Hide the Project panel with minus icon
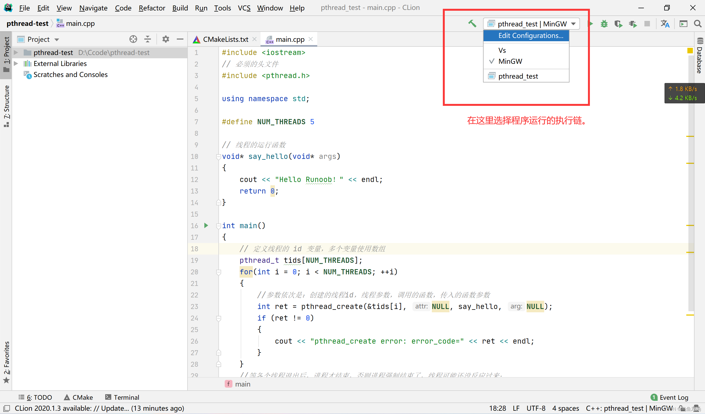Viewport: 705px width, 414px height. (180, 39)
